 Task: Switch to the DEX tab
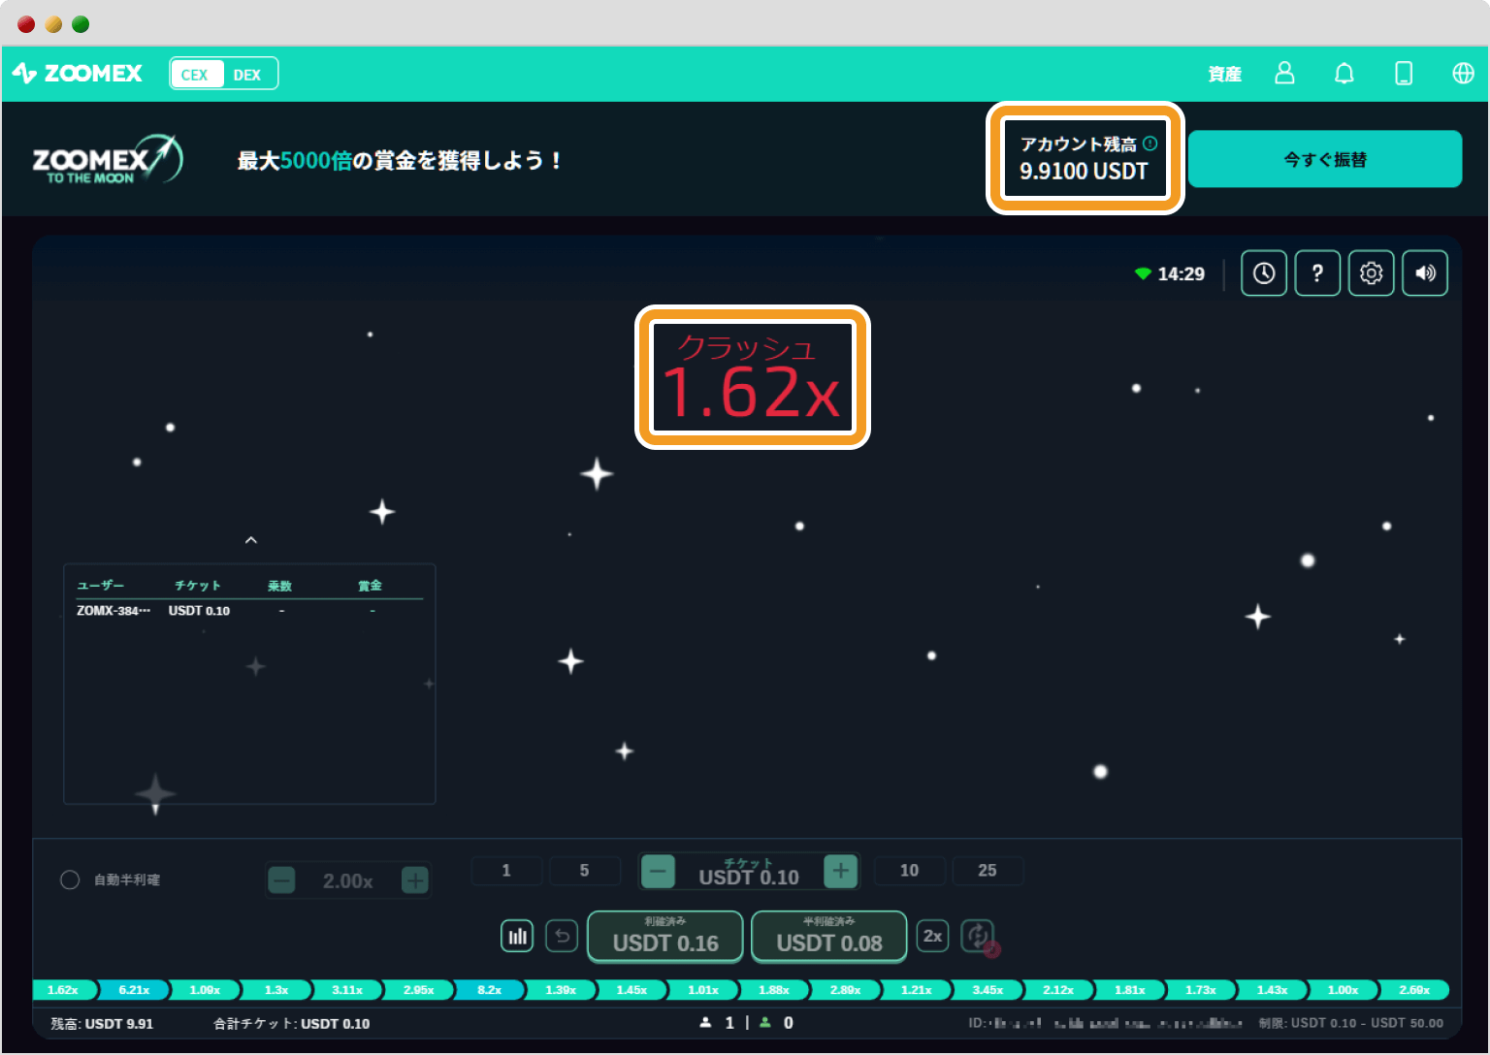pos(247,73)
